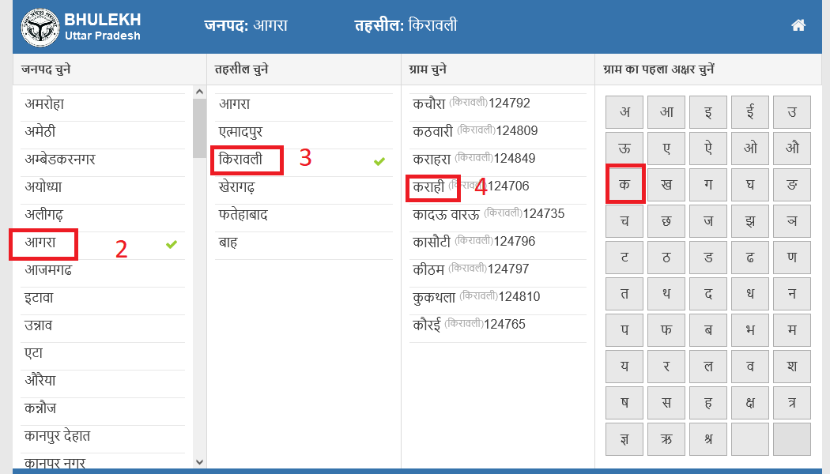This screenshot has width=830, height=474.
Task: Filter villages by letter अ
Action: [x=624, y=112]
